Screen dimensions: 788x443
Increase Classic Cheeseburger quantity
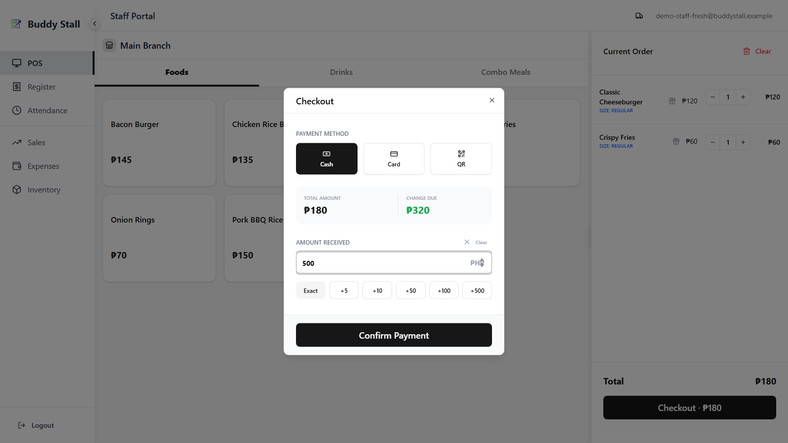[x=743, y=97]
